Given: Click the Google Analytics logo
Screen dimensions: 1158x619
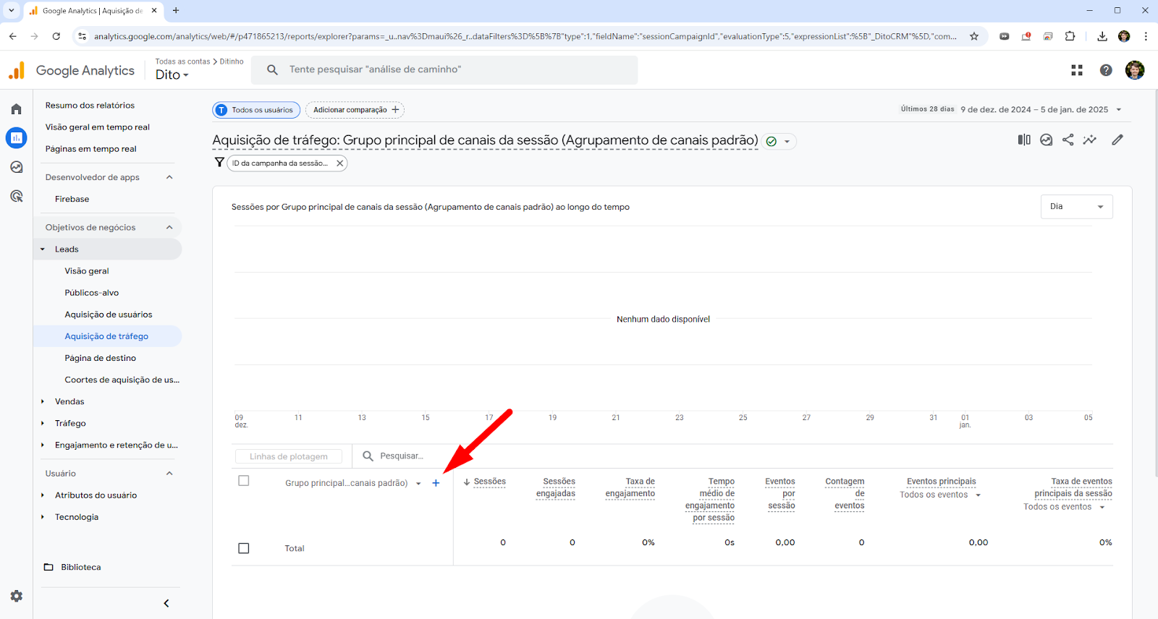Looking at the screenshot, I should [71, 70].
